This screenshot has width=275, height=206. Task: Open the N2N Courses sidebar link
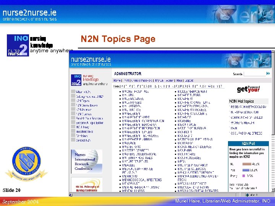pyautogui.click(x=84, y=114)
